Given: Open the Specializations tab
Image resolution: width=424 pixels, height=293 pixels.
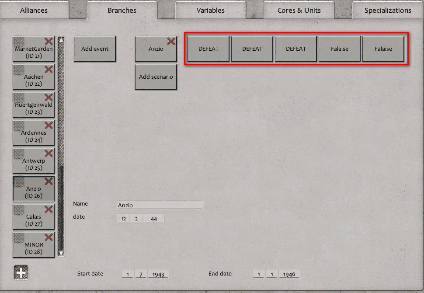Looking at the screenshot, I should (387, 10).
